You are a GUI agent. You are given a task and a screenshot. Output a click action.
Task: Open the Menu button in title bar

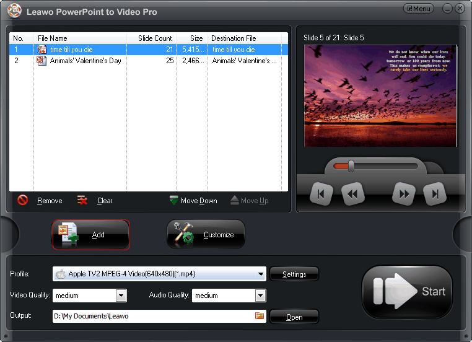point(418,9)
